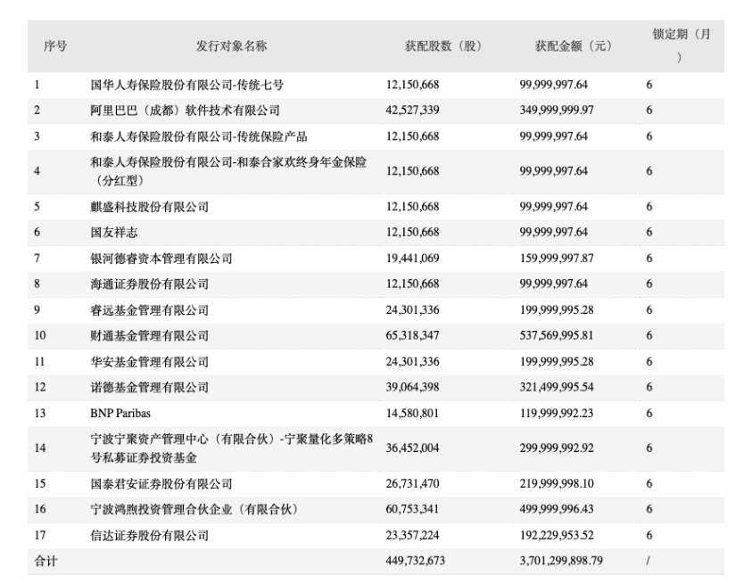Click the share count in the 华安基金管理有限公司 row
This screenshot has width=752, height=584.
point(412,361)
